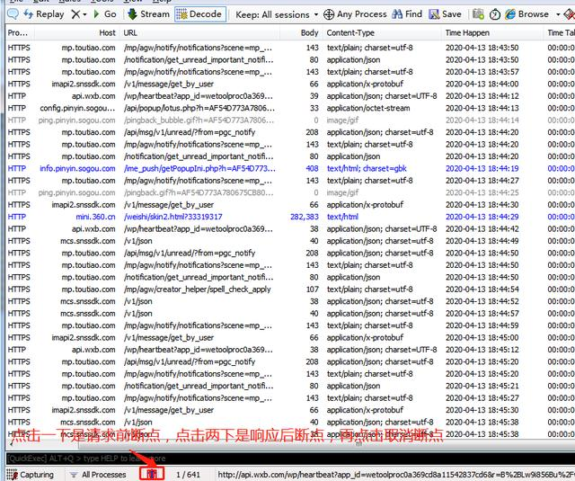
Task: Click the Any Process crosshair target
Action: 355,14
